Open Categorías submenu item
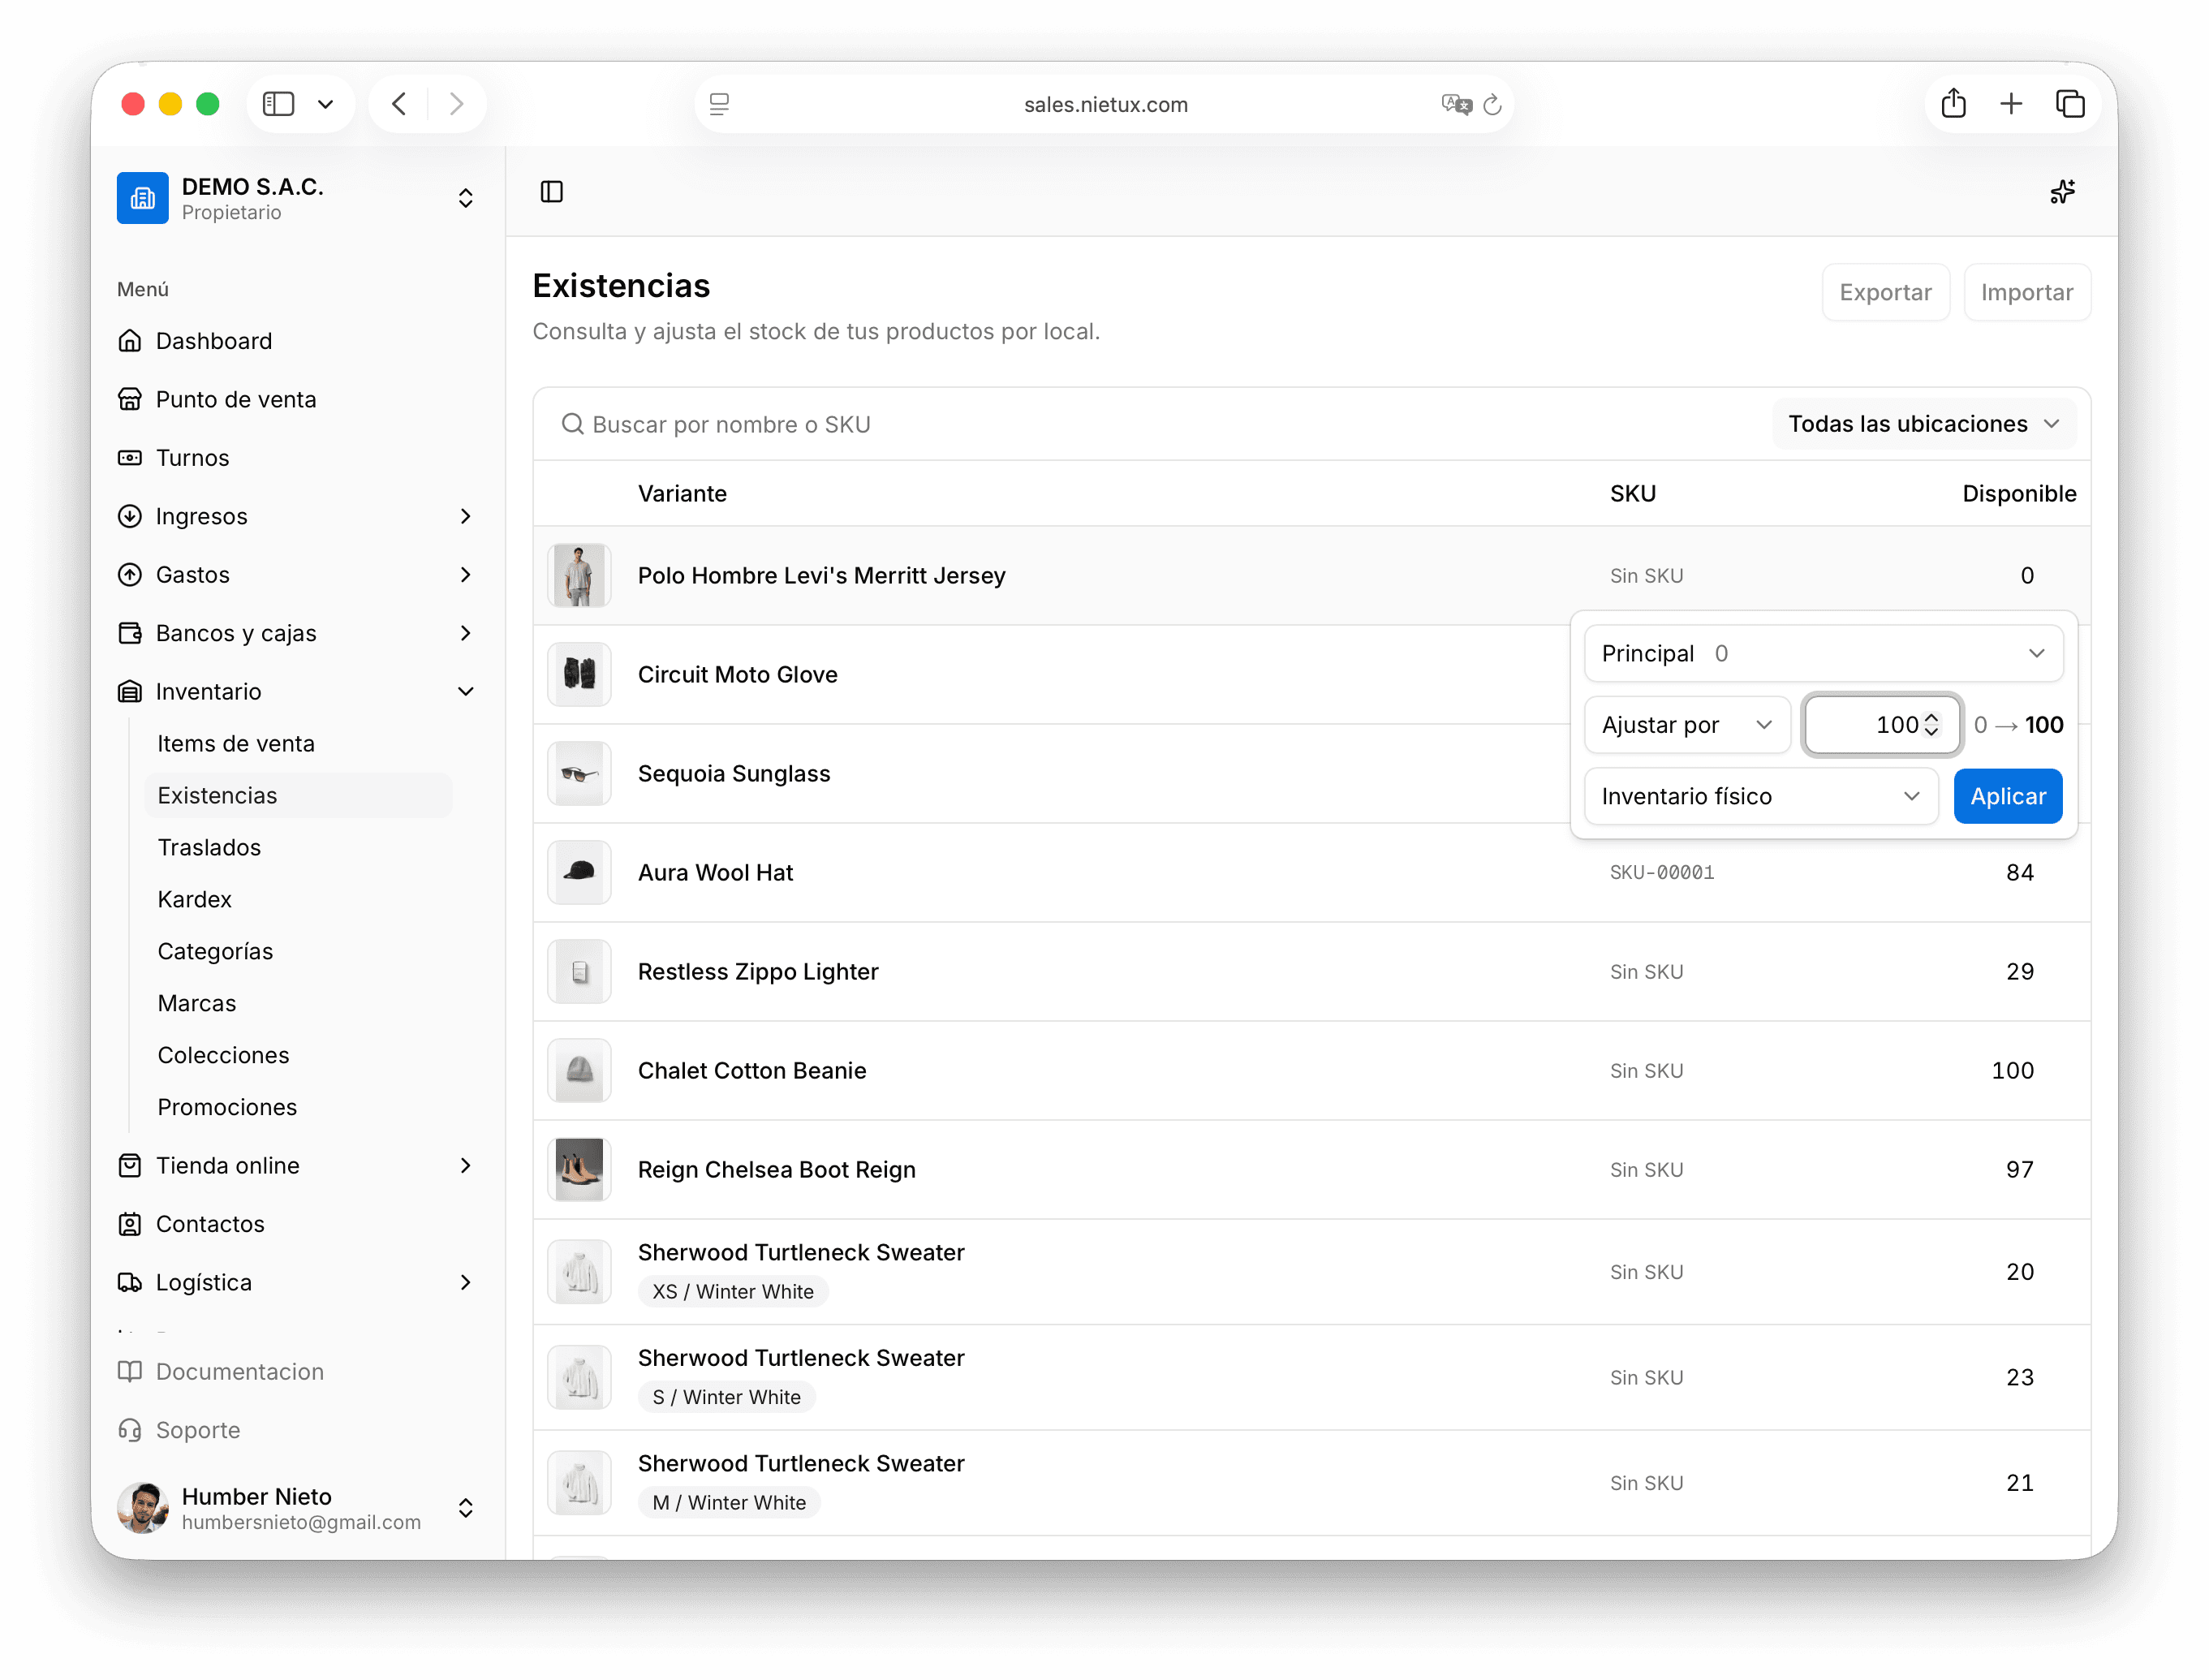The image size is (2209, 1680). click(x=298, y=951)
